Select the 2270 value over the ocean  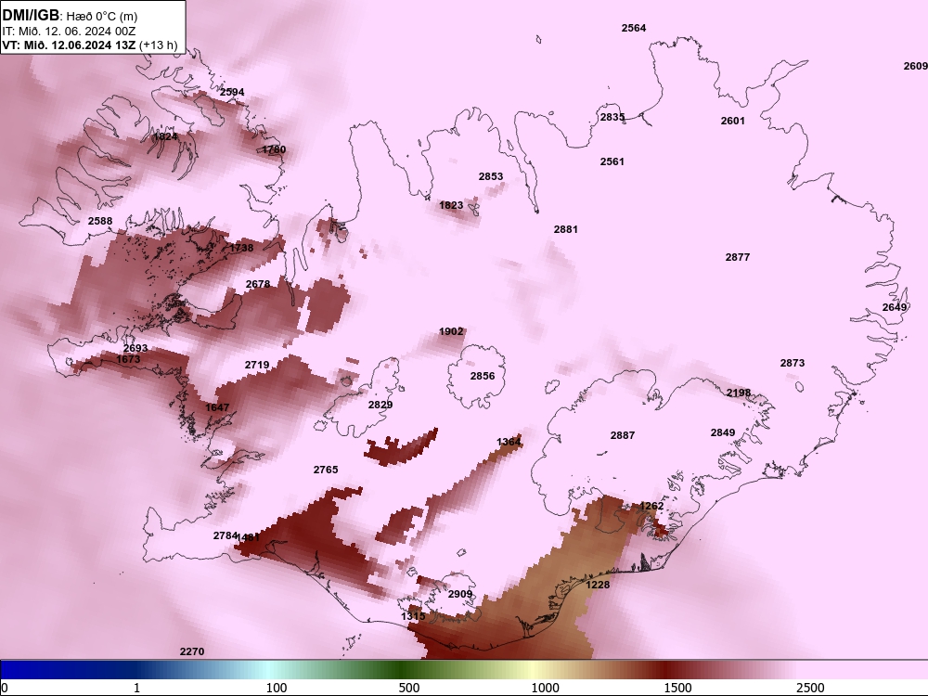(x=192, y=651)
